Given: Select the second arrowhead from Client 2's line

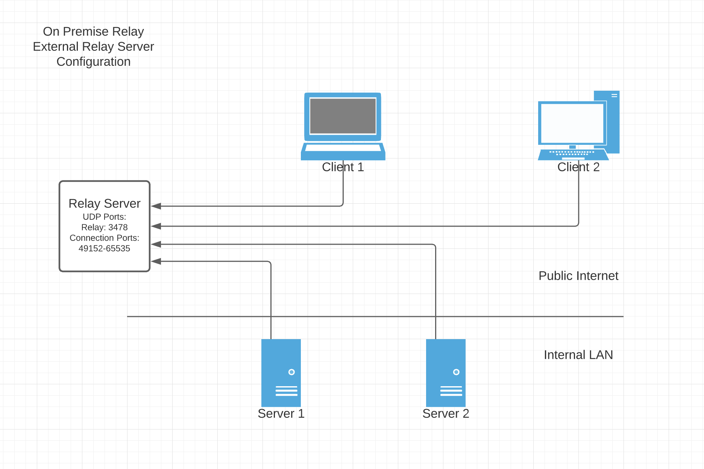Looking at the screenshot, I should [x=156, y=226].
